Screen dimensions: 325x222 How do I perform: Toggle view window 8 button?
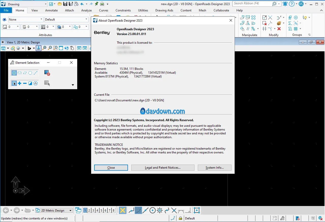(x=113, y=210)
